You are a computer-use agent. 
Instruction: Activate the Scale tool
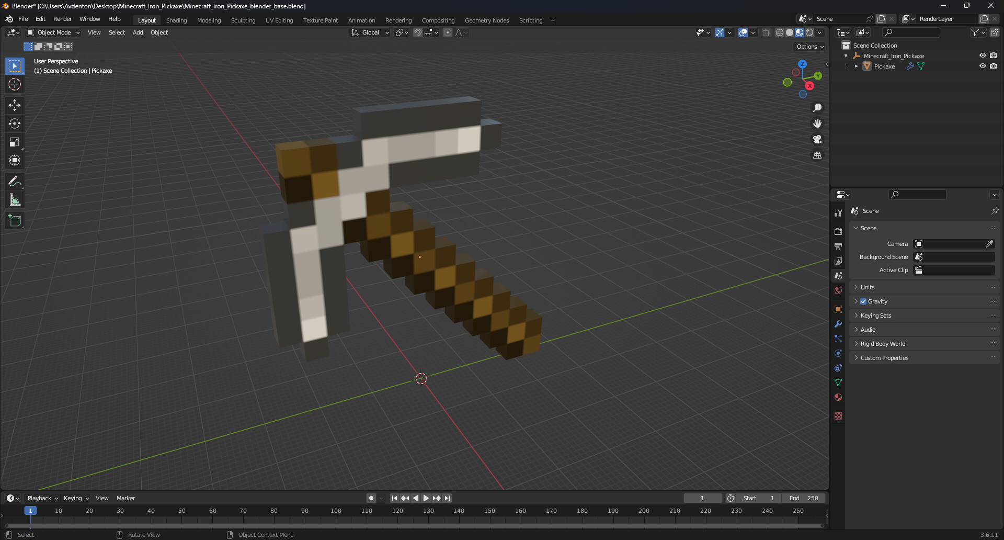tap(15, 142)
